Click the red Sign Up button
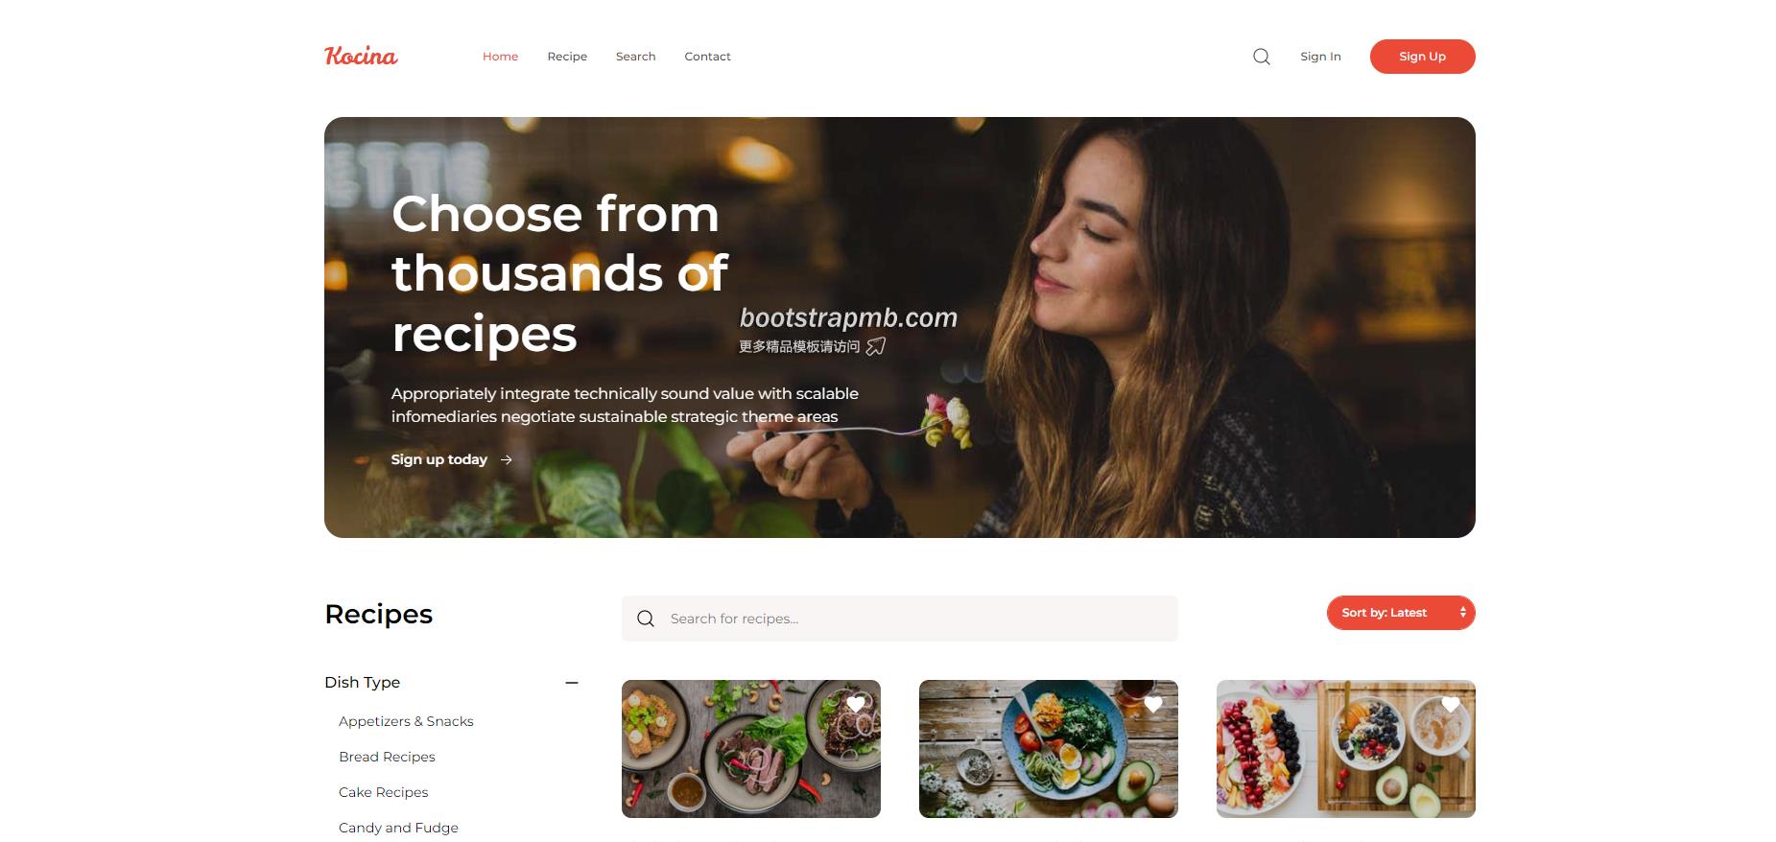The width and height of the screenshot is (1776, 842). [x=1422, y=57]
